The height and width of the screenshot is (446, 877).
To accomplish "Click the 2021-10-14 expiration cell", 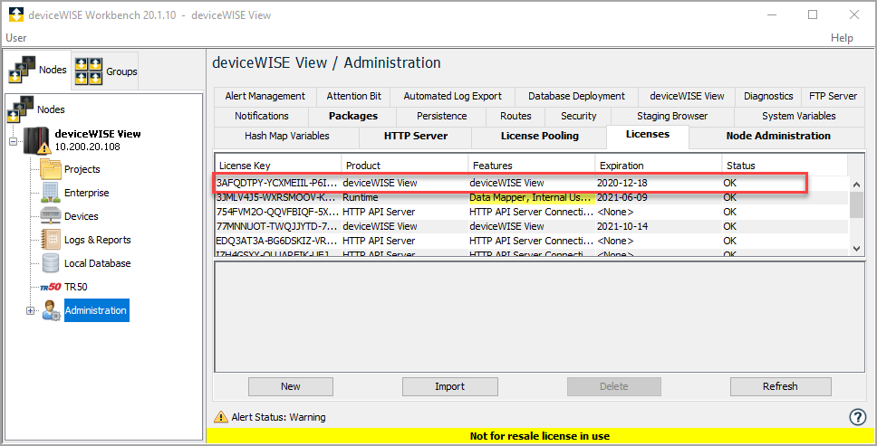I will tap(659, 227).
